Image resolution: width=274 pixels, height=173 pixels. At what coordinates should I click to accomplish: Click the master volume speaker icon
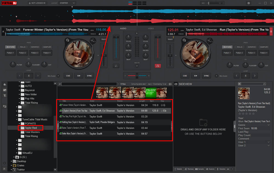point(203,3)
